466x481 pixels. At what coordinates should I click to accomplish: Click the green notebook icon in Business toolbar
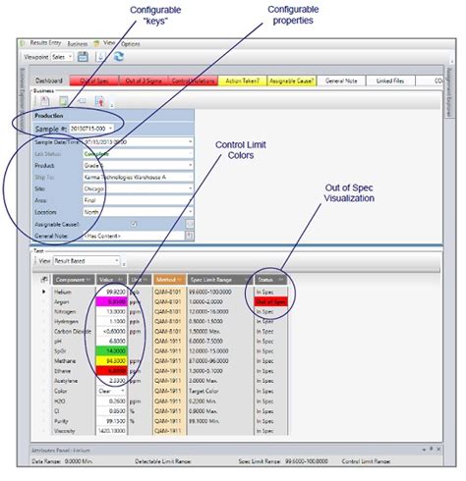pos(63,101)
